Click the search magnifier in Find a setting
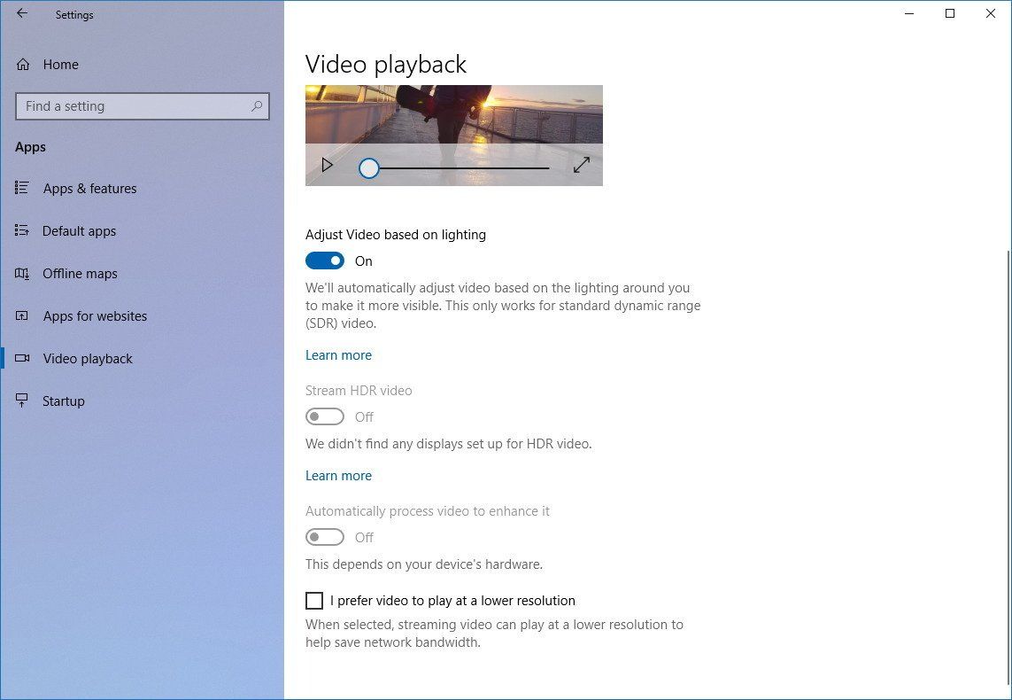Image resolution: width=1012 pixels, height=700 pixels. (x=256, y=105)
